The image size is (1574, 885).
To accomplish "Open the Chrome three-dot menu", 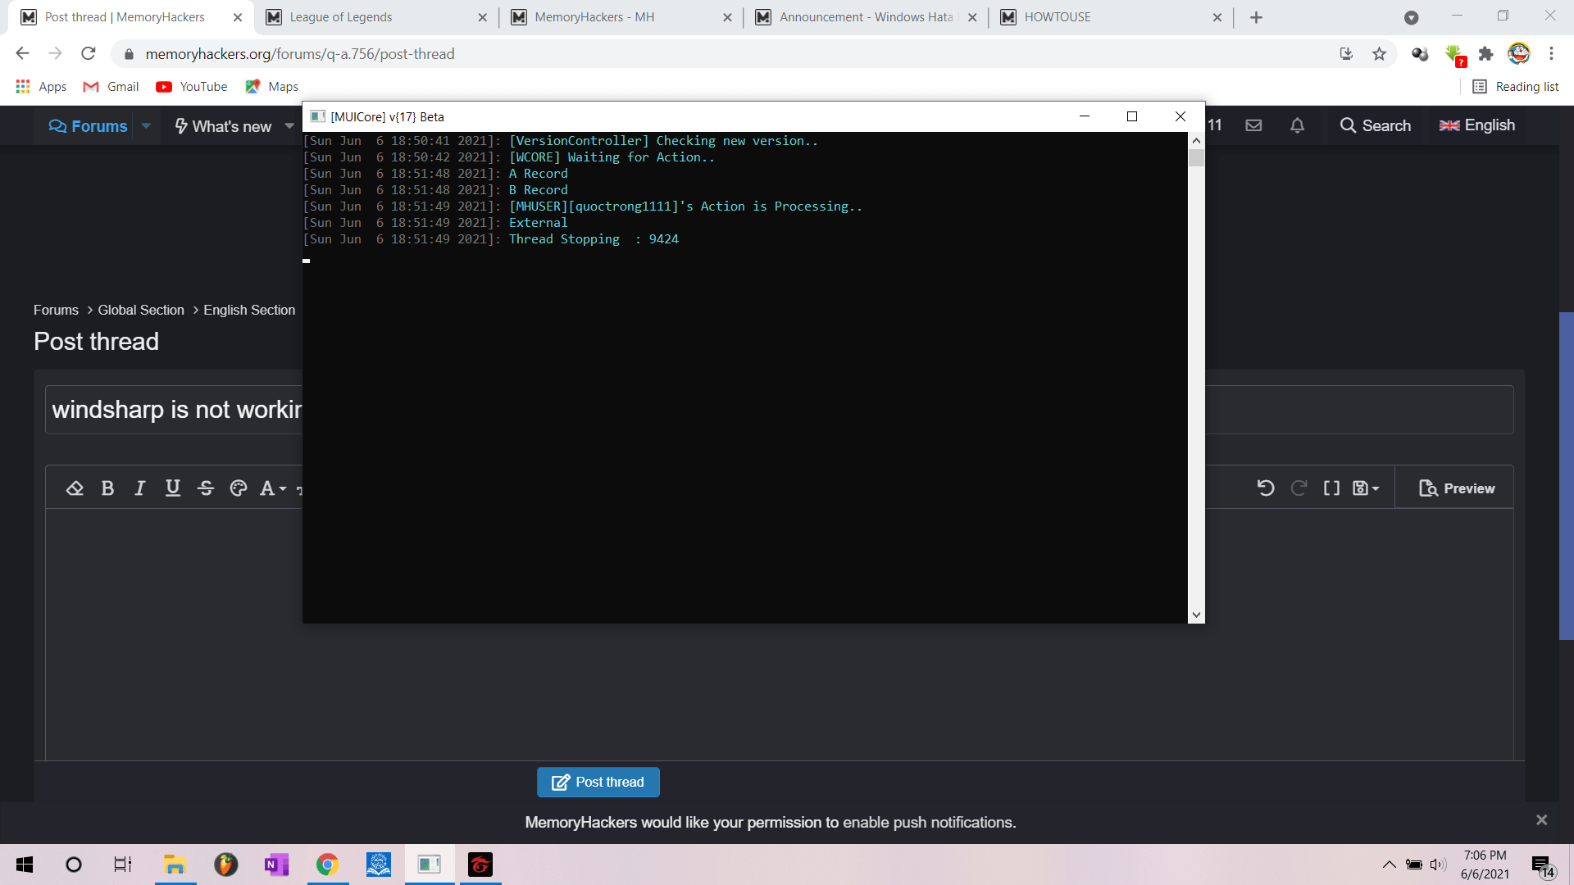I will 1551,53.
